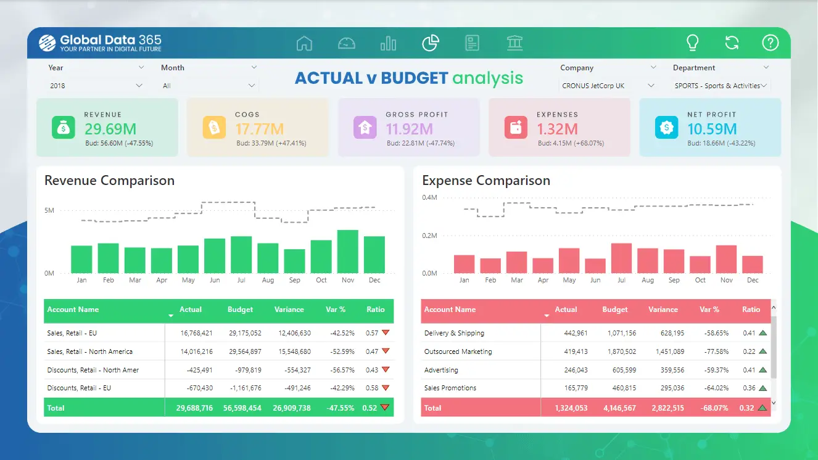The width and height of the screenshot is (818, 460).
Task: Select the Jul bar in Expense Comparison
Action: click(x=621, y=258)
